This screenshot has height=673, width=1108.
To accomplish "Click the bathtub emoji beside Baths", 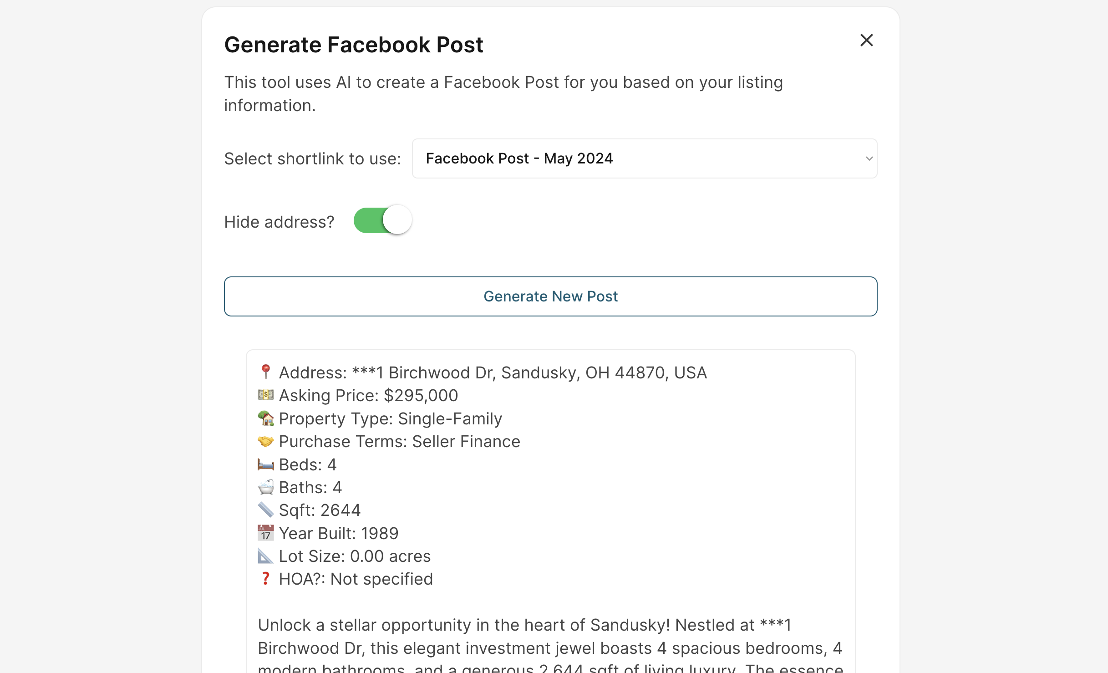I will pyautogui.click(x=265, y=487).
